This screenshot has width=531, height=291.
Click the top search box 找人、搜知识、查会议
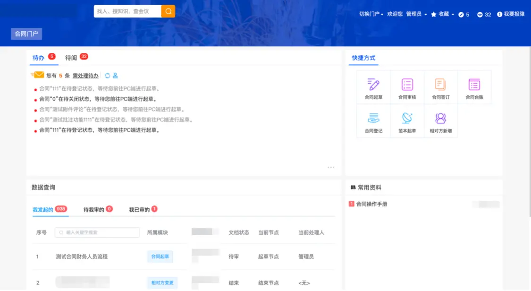[x=127, y=11]
